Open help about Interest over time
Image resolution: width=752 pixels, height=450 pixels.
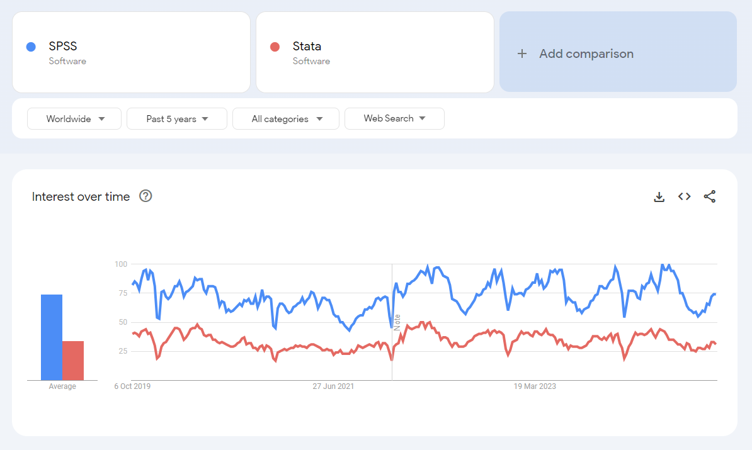145,196
